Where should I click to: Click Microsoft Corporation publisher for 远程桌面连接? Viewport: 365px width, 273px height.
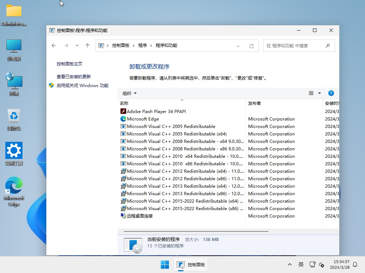271,216
